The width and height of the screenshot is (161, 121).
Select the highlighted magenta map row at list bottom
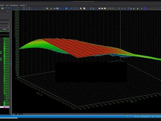pyautogui.click(x=5, y=107)
